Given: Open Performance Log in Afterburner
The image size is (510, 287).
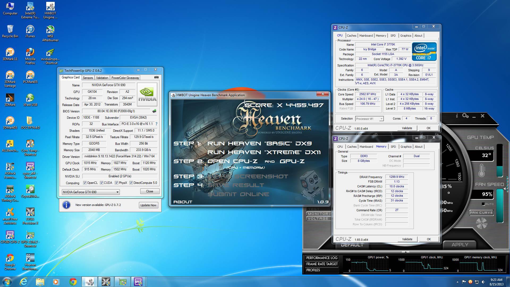Looking at the screenshot, I should (x=322, y=258).
